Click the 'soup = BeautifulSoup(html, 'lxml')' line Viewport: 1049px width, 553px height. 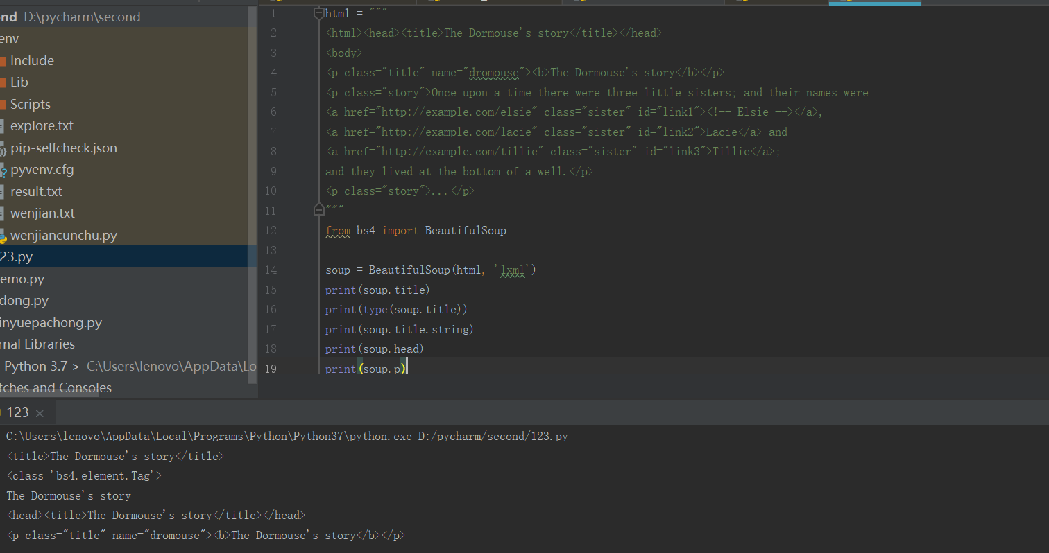pos(431,270)
